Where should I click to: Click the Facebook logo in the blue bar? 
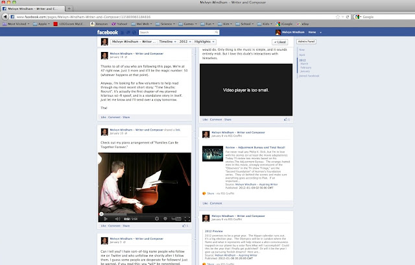pos(108,32)
